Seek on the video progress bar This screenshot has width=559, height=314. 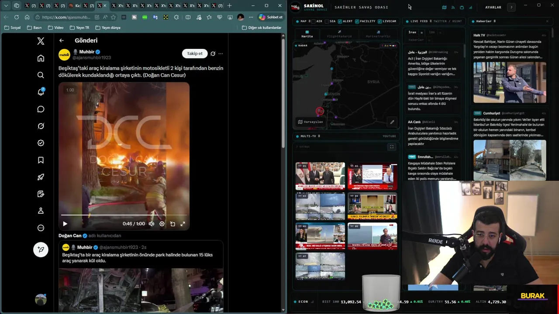pos(124,215)
